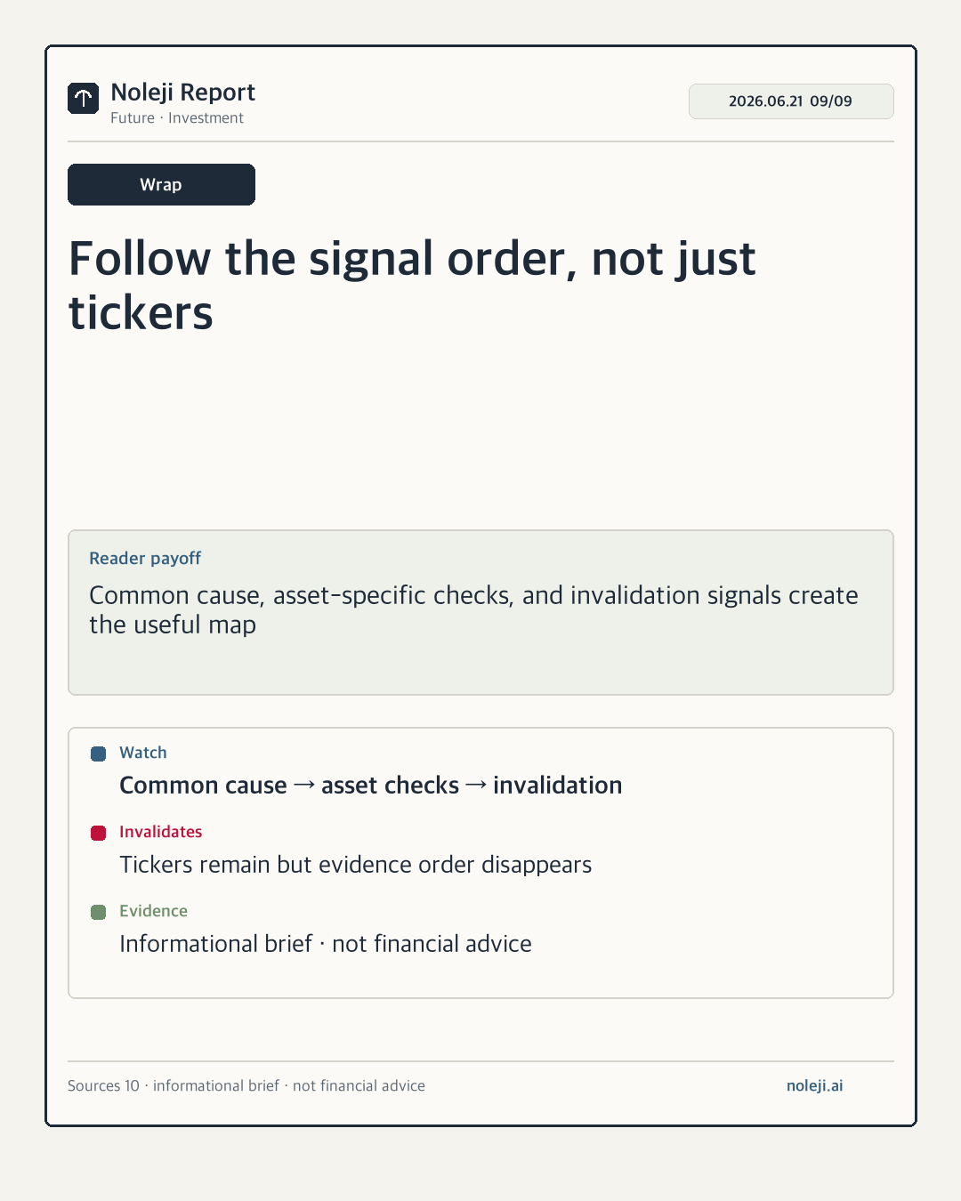Viewport: 961px width, 1201px height.
Task: Click Tickers remain but evidence order disappears
Action: [356, 865]
